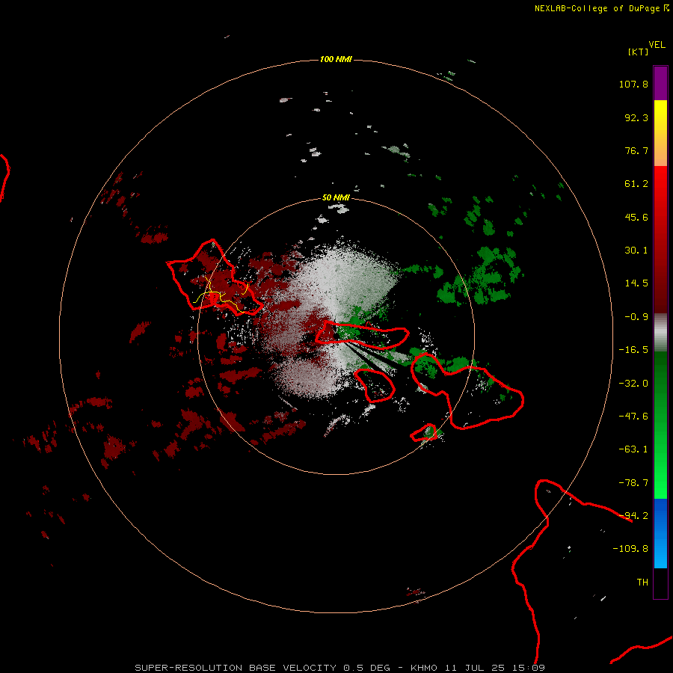This screenshot has height=673, width=673.
Task: Click the -47.6 velocity scale value
Action: [x=633, y=417]
